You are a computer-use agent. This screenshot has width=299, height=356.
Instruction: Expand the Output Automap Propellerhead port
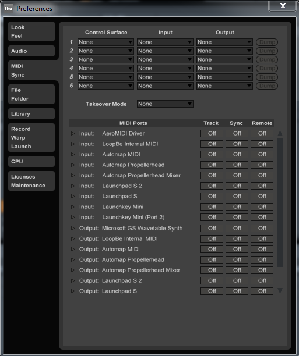click(x=73, y=259)
